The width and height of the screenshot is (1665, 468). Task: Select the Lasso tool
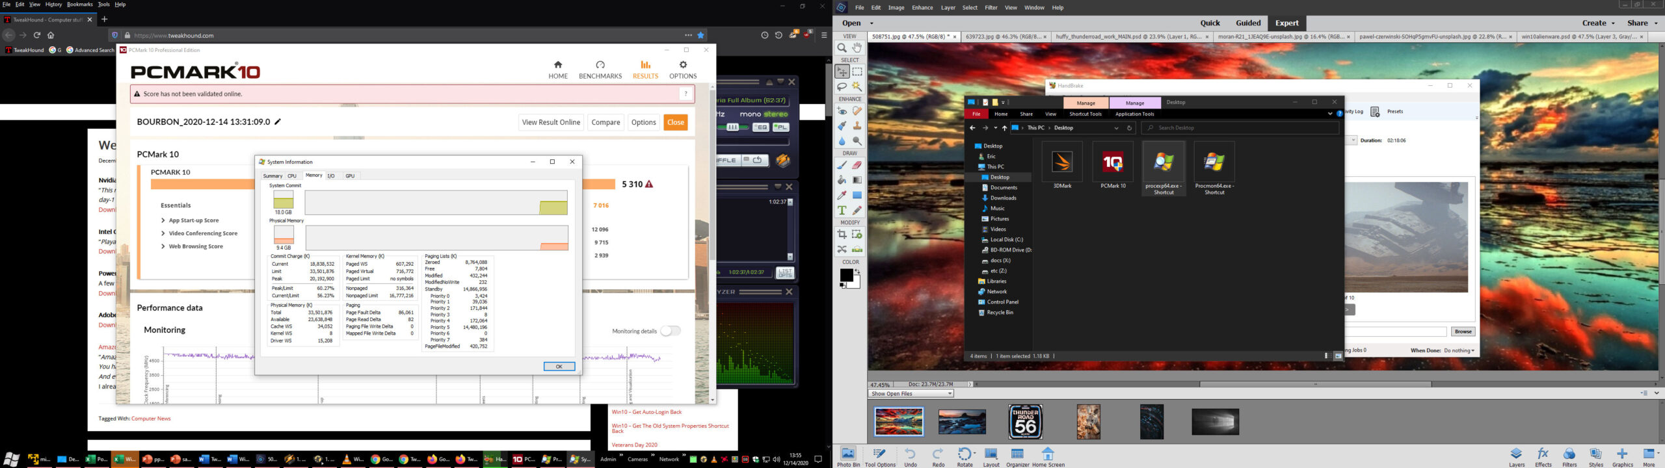point(842,86)
